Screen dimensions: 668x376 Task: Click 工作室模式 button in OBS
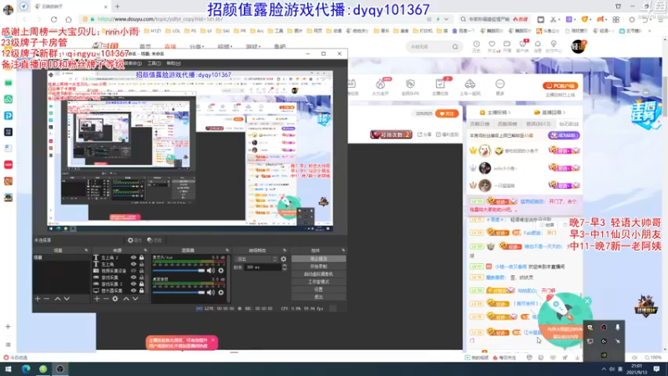click(319, 282)
